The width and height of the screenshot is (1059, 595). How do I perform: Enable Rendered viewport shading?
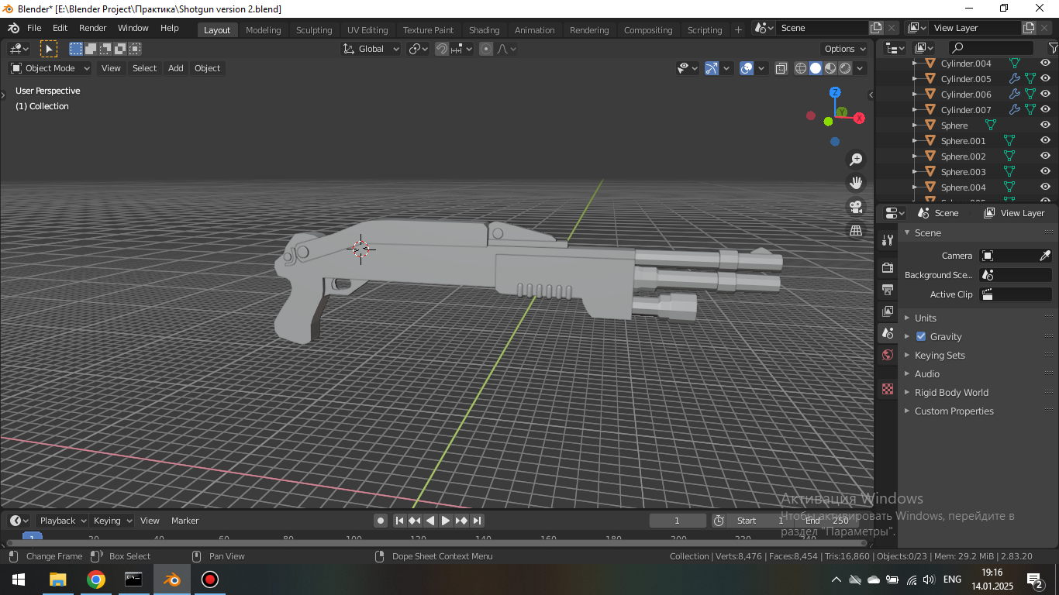click(x=845, y=68)
